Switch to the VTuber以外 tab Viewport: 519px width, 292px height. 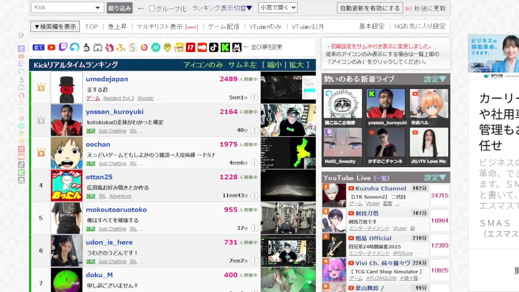click(308, 26)
